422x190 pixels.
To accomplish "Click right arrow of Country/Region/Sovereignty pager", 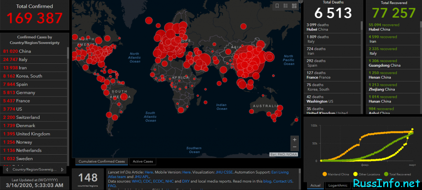I will [62, 169].
